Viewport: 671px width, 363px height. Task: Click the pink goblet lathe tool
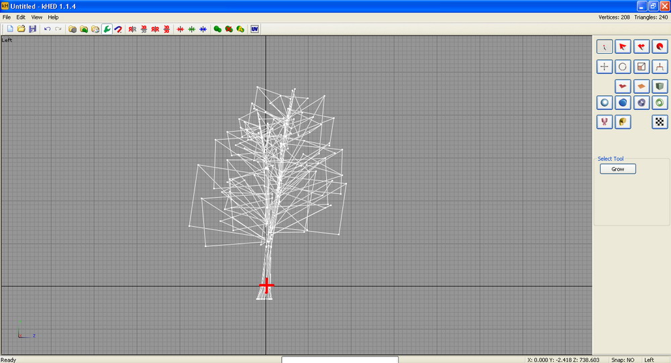pos(605,122)
